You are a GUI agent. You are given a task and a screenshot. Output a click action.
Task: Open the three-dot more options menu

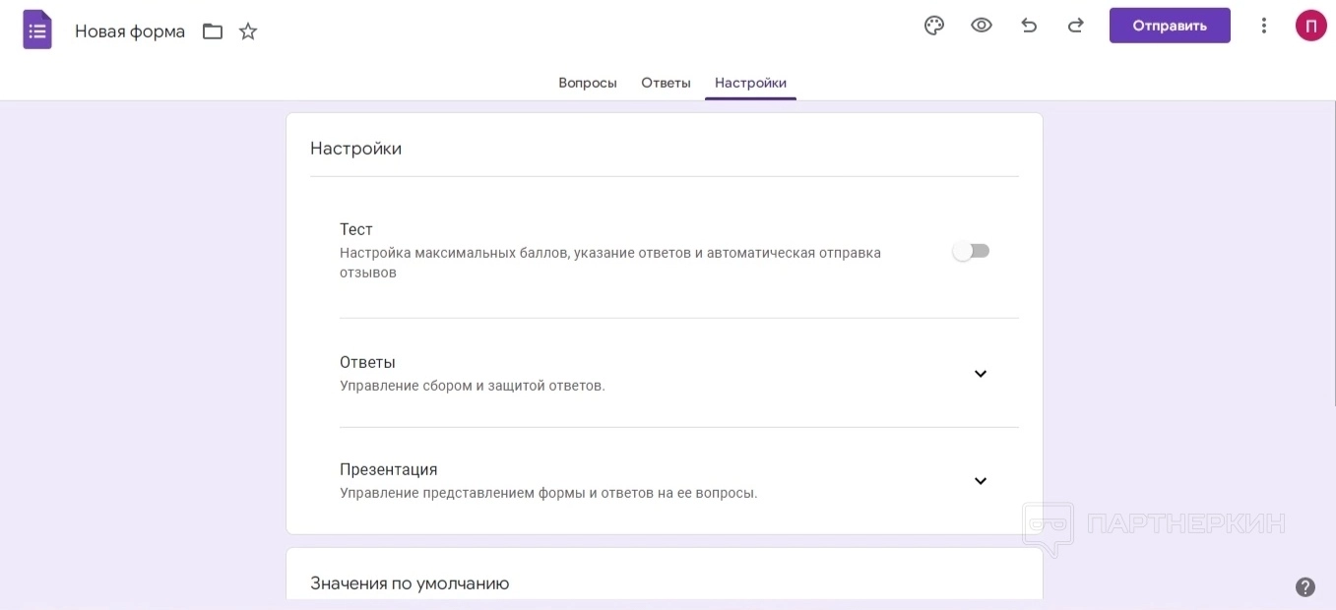pyautogui.click(x=1264, y=26)
